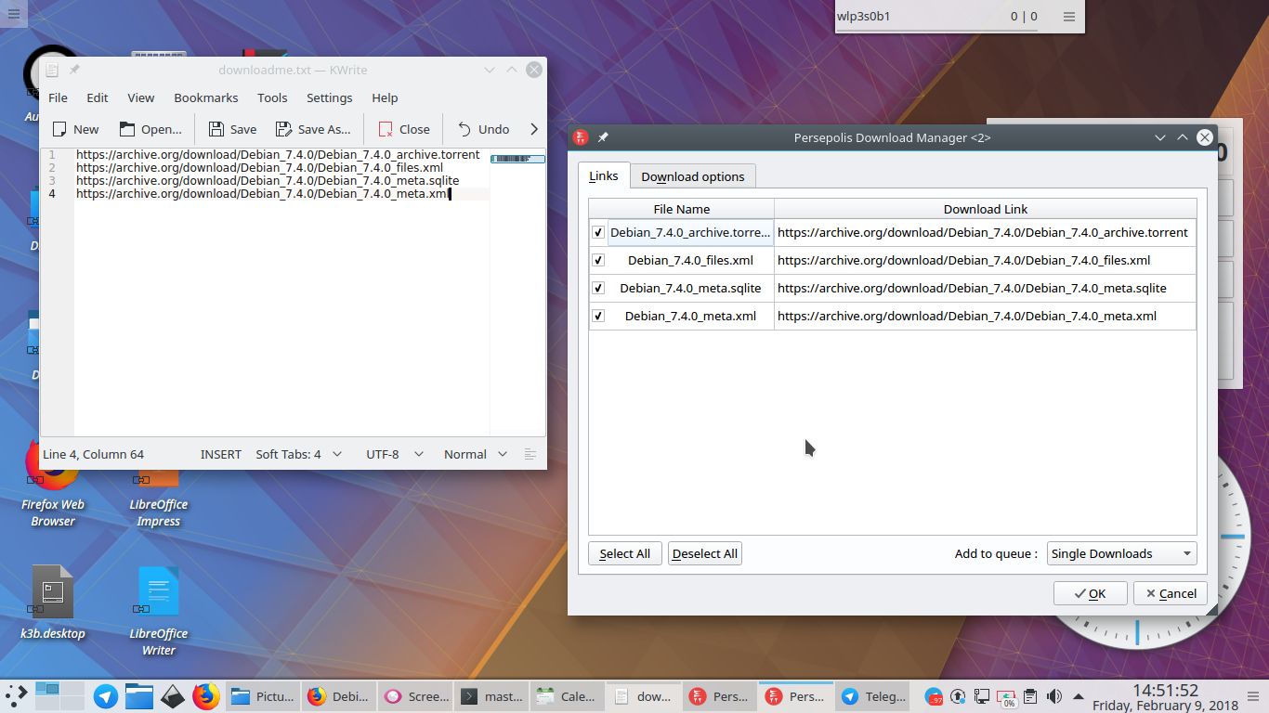This screenshot has width=1269, height=713.
Task: Save the document via the Save toolbar button
Action: click(x=232, y=129)
